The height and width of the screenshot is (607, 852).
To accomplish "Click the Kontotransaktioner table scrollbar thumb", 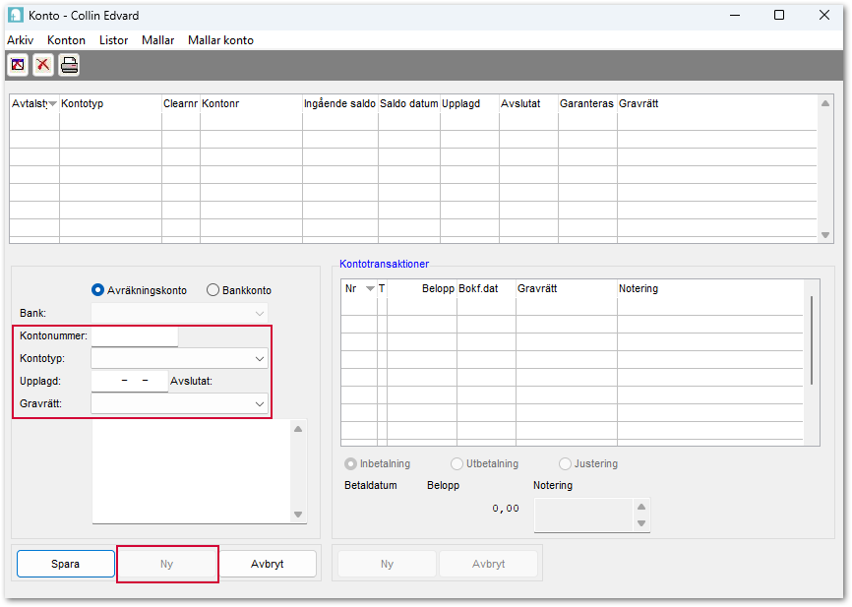I will pyautogui.click(x=812, y=340).
